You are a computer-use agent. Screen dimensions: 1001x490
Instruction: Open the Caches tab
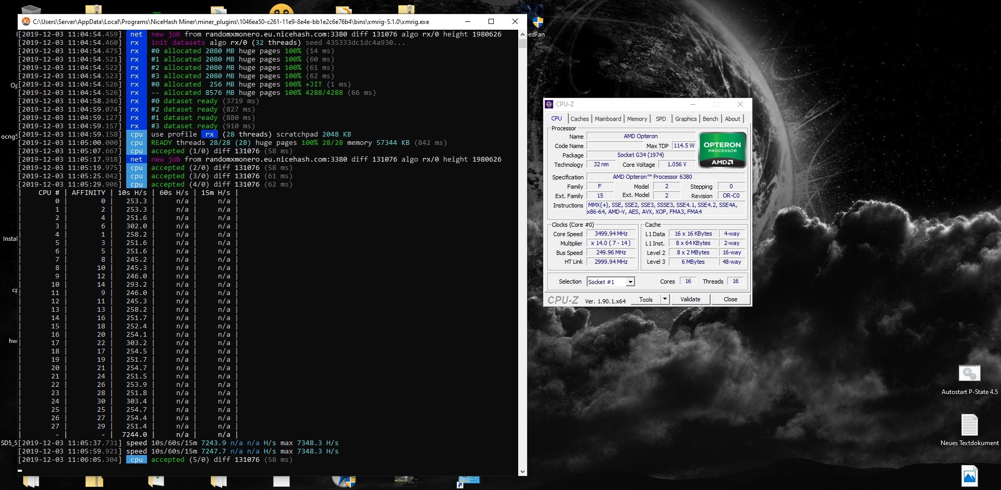click(579, 119)
